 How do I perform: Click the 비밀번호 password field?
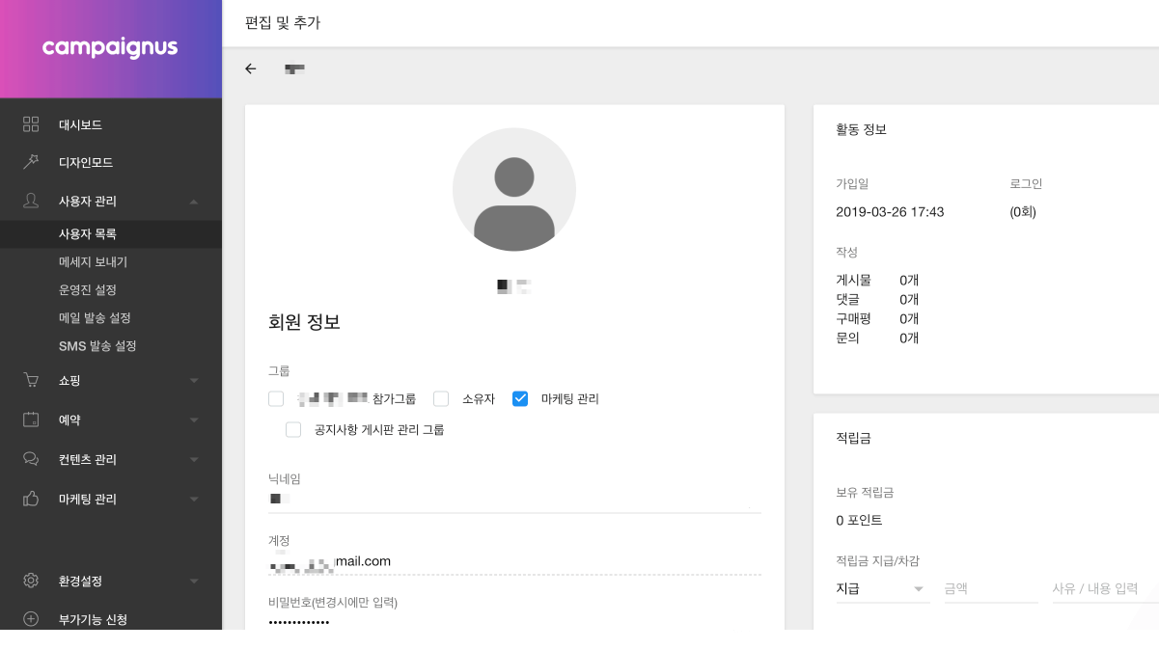pos(514,622)
